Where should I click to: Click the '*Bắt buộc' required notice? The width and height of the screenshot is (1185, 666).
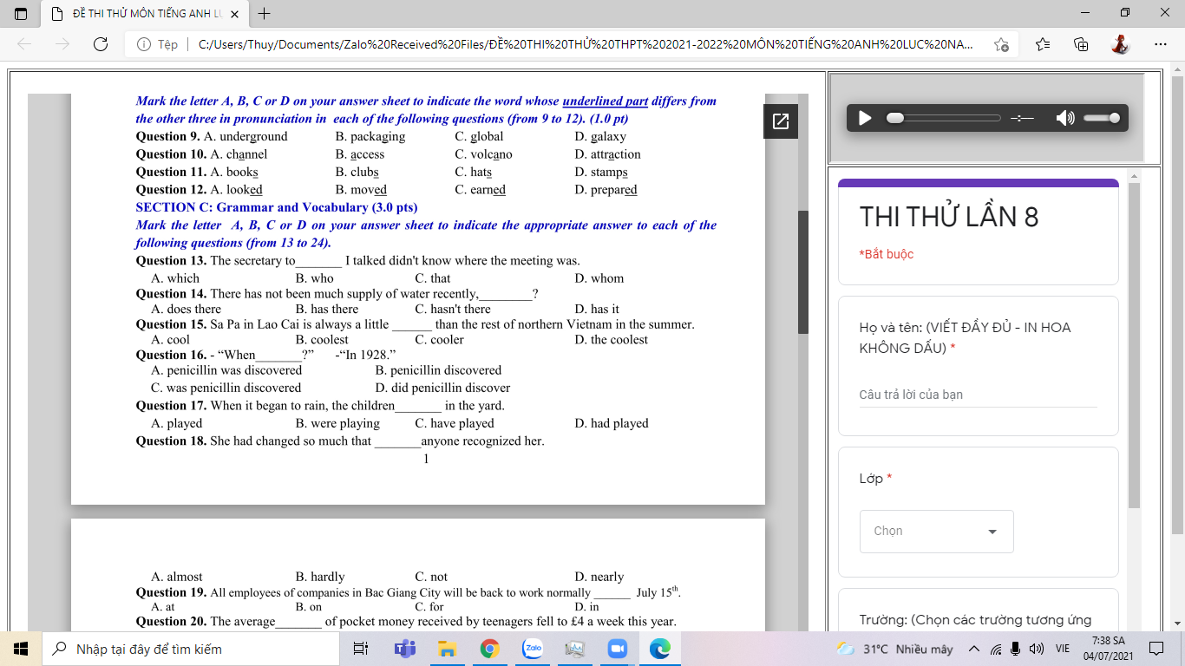[886, 254]
